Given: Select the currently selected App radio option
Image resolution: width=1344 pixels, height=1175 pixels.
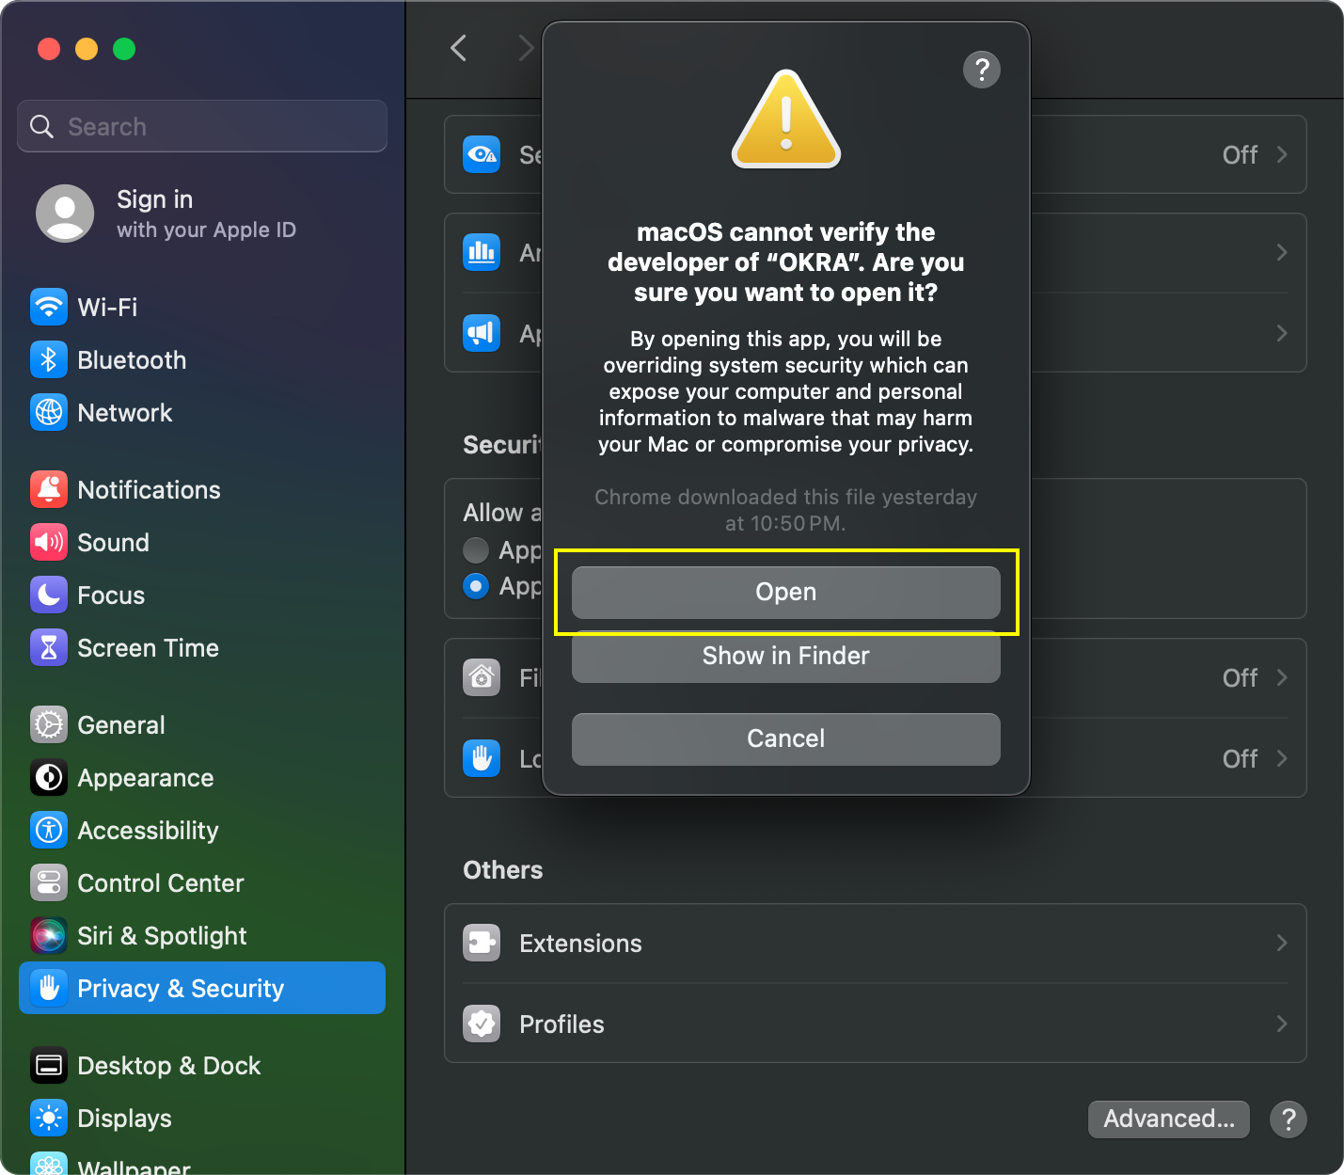Looking at the screenshot, I should click(476, 586).
